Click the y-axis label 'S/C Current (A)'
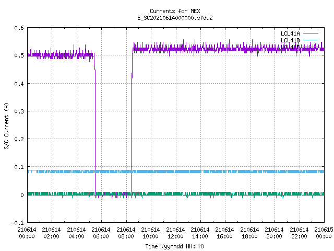334x251 pixels. [6, 125]
